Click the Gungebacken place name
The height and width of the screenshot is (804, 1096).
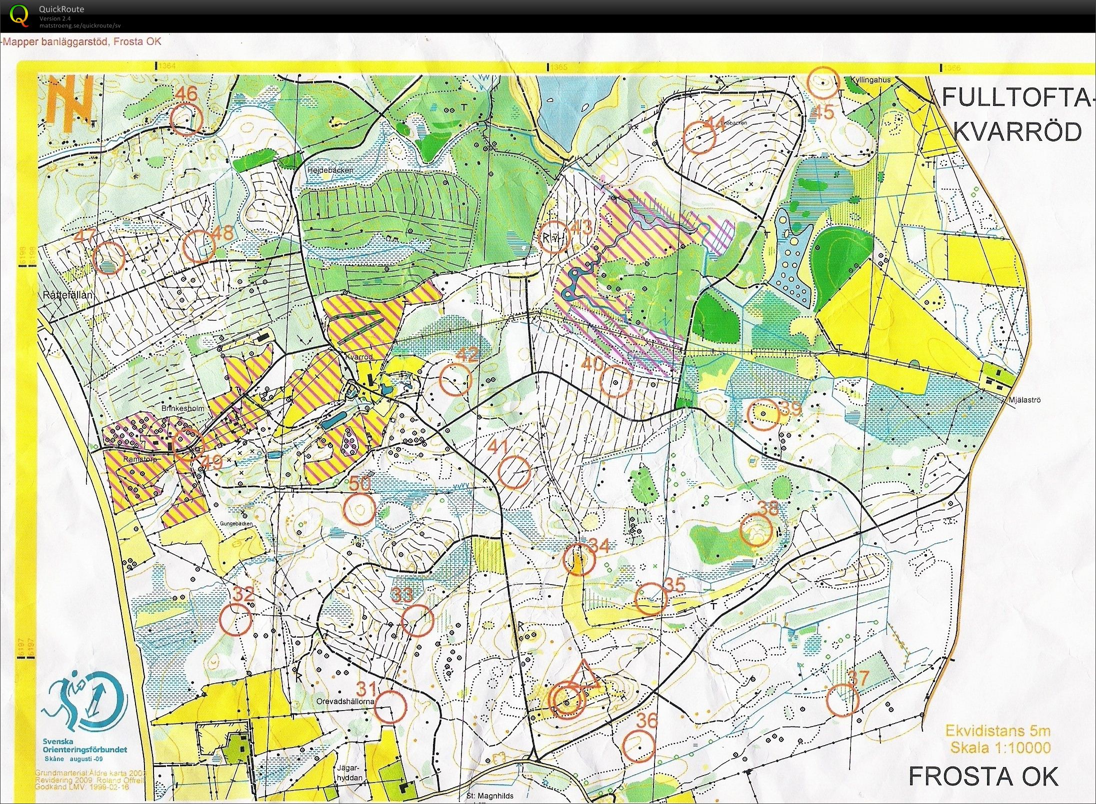point(236,524)
